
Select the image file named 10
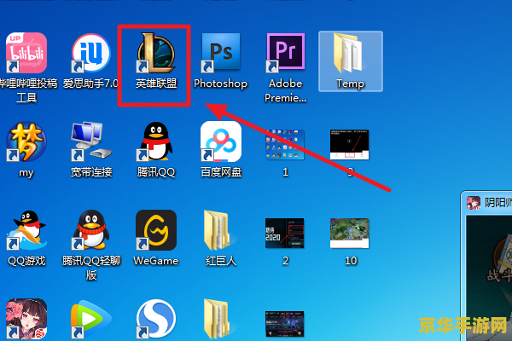[349, 233]
